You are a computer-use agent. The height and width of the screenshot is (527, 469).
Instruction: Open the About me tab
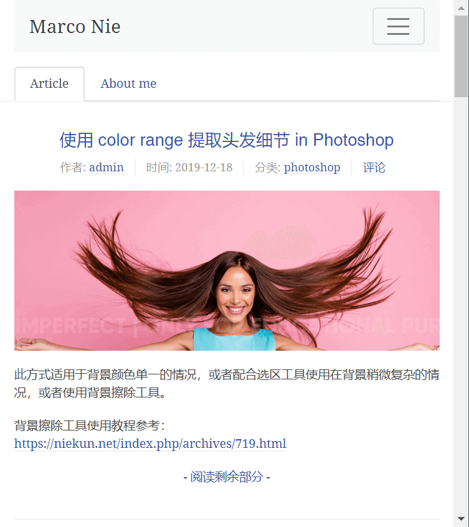pos(128,83)
